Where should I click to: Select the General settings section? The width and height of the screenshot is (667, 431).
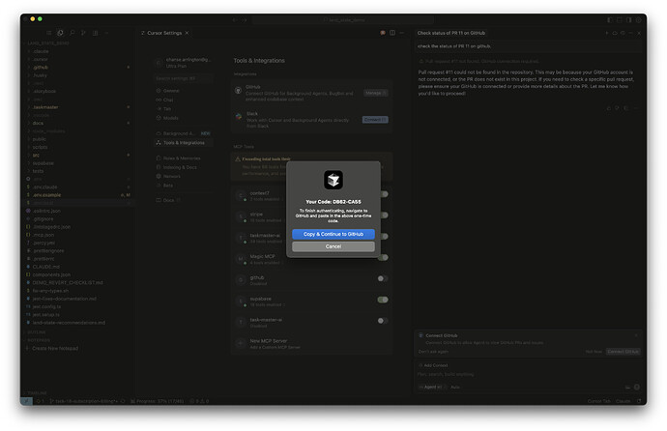point(184,91)
